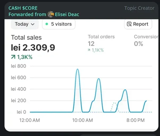Click the 1,3K% sales growth percentage
Viewport: 160px width, 136px height.
click(x=25, y=57)
